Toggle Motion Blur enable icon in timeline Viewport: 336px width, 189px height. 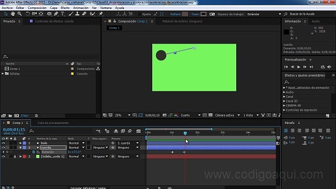130,131
